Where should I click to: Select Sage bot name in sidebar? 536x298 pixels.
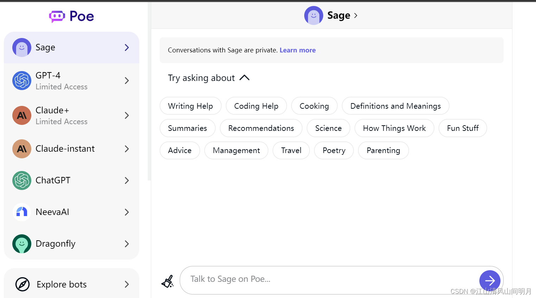[x=45, y=47]
